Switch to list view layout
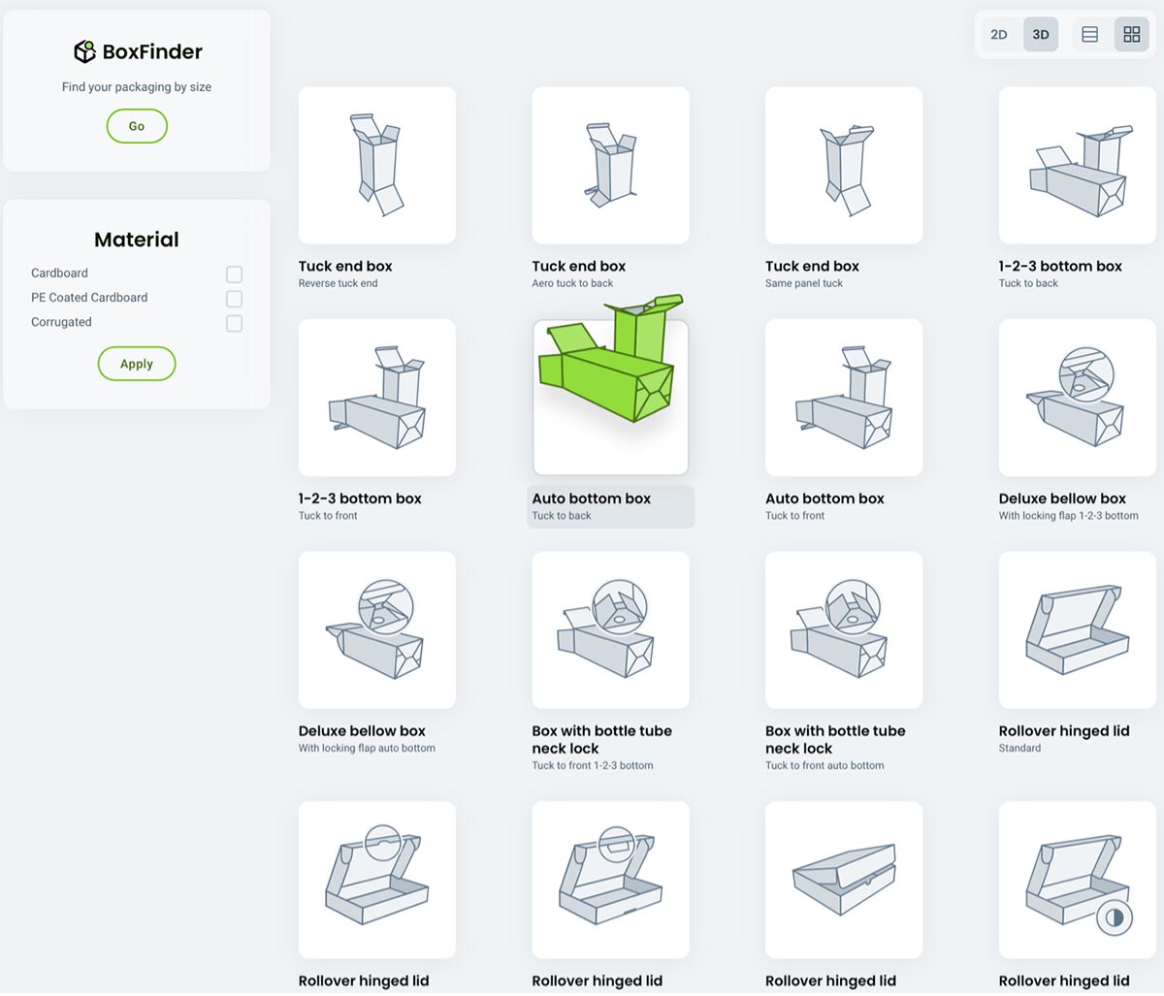This screenshot has width=1164, height=996. click(x=1089, y=34)
